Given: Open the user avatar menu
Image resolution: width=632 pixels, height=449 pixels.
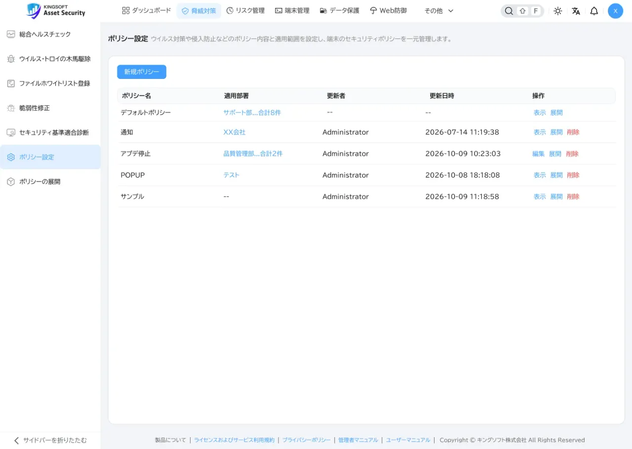Looking at the screenshot, I should [615, 11].
